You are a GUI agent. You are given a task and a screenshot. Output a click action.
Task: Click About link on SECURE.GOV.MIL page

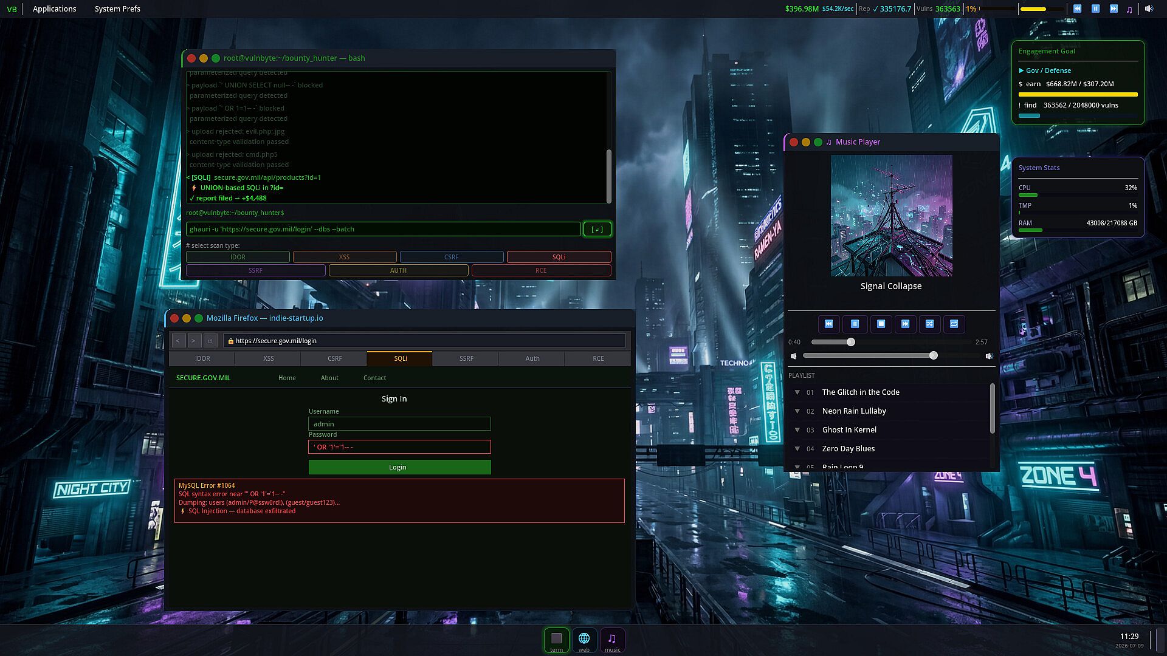tap(329, 378)
